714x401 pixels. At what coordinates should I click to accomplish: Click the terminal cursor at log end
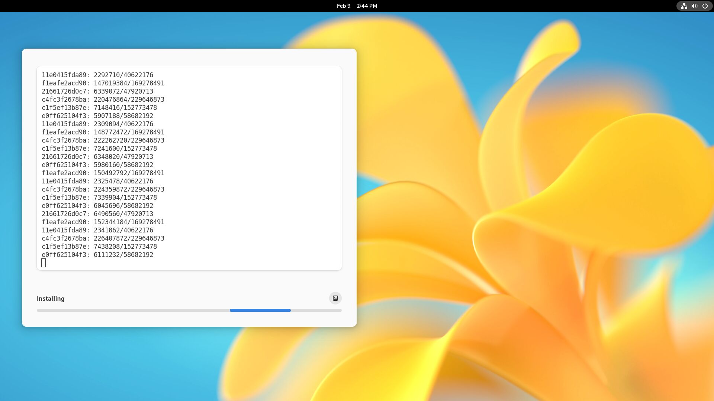tap(44, 263)
